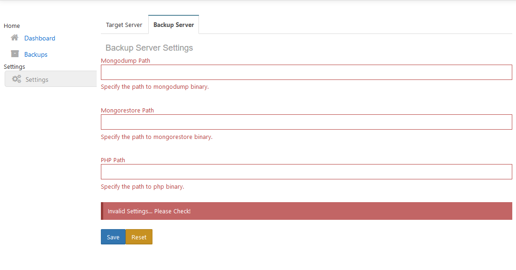Click the Backup Server Settings heading

coord(149,48)
